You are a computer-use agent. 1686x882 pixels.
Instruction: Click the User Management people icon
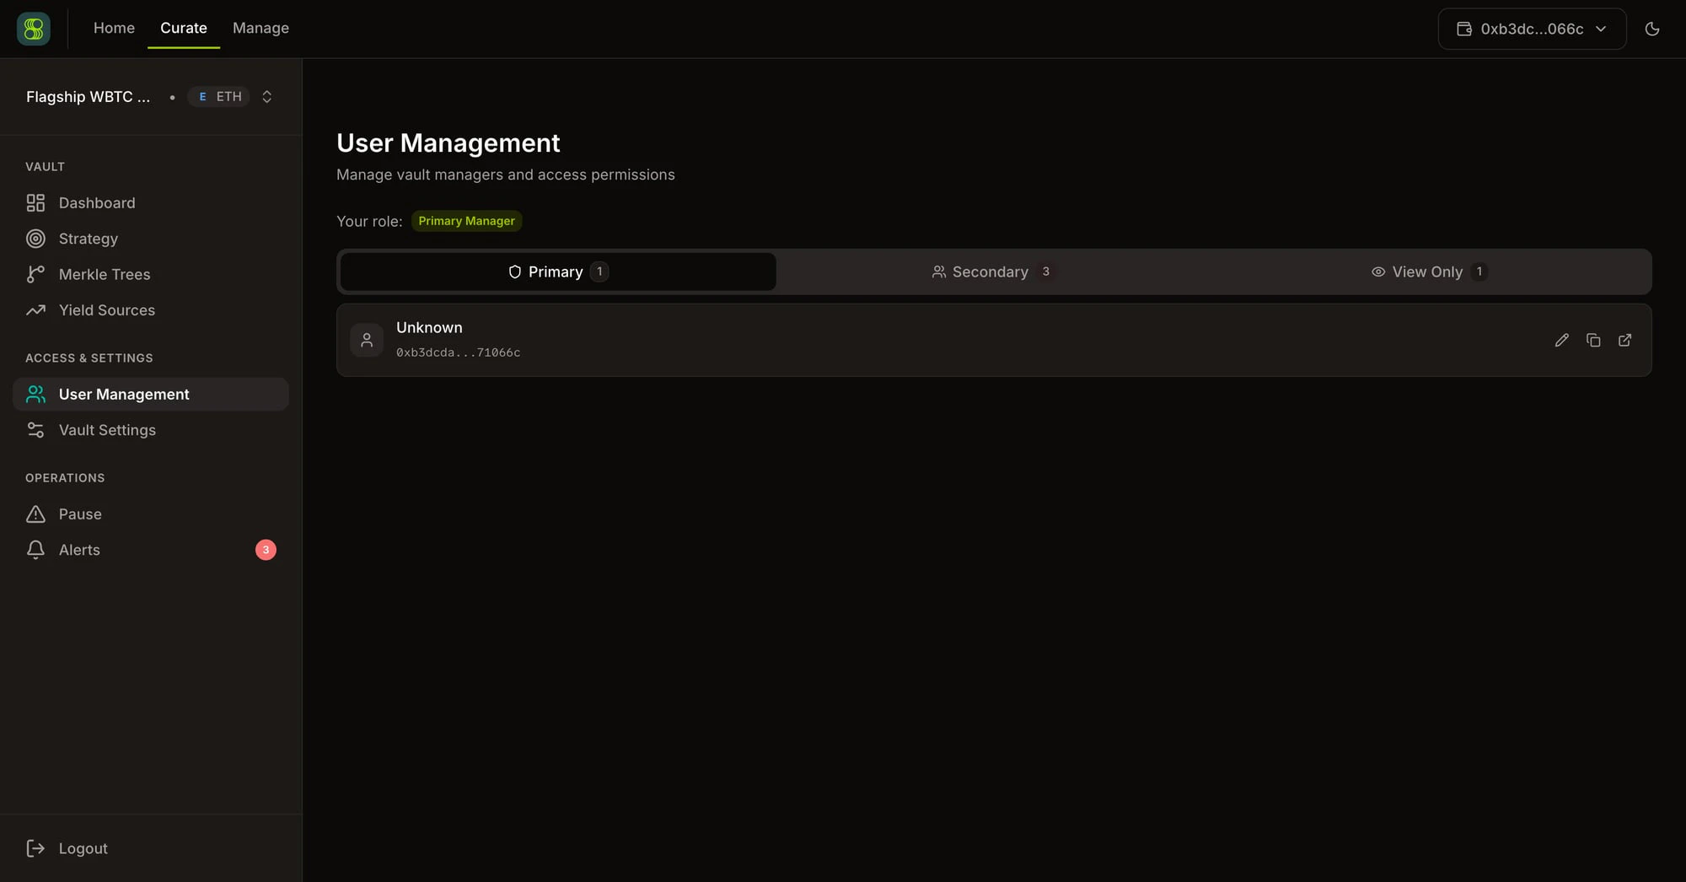pos(35,394)
